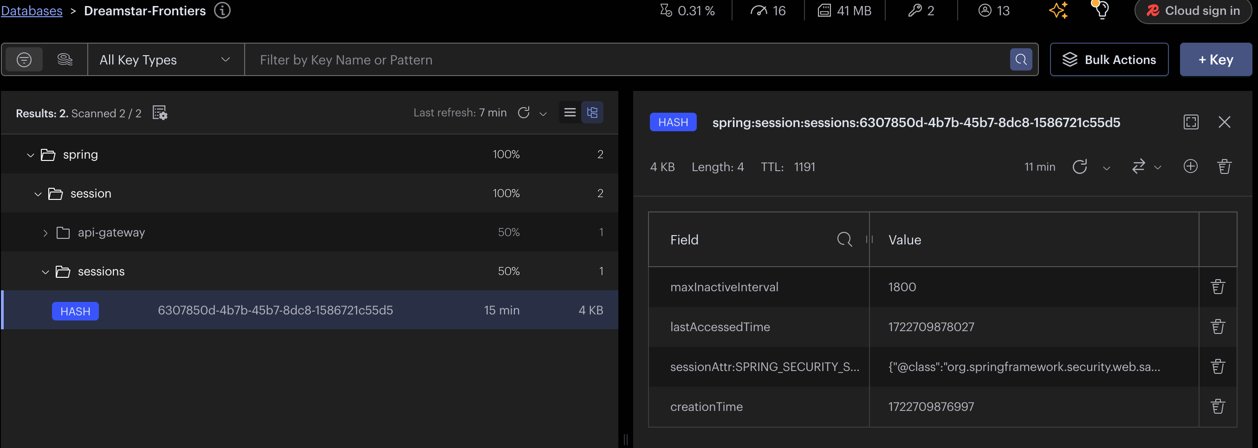The width and height of the screenshot is (1258, 448).
Task: Switch key results to list view
Action: [569, 112]
